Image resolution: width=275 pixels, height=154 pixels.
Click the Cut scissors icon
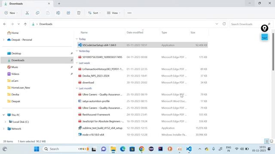point(27,13)
